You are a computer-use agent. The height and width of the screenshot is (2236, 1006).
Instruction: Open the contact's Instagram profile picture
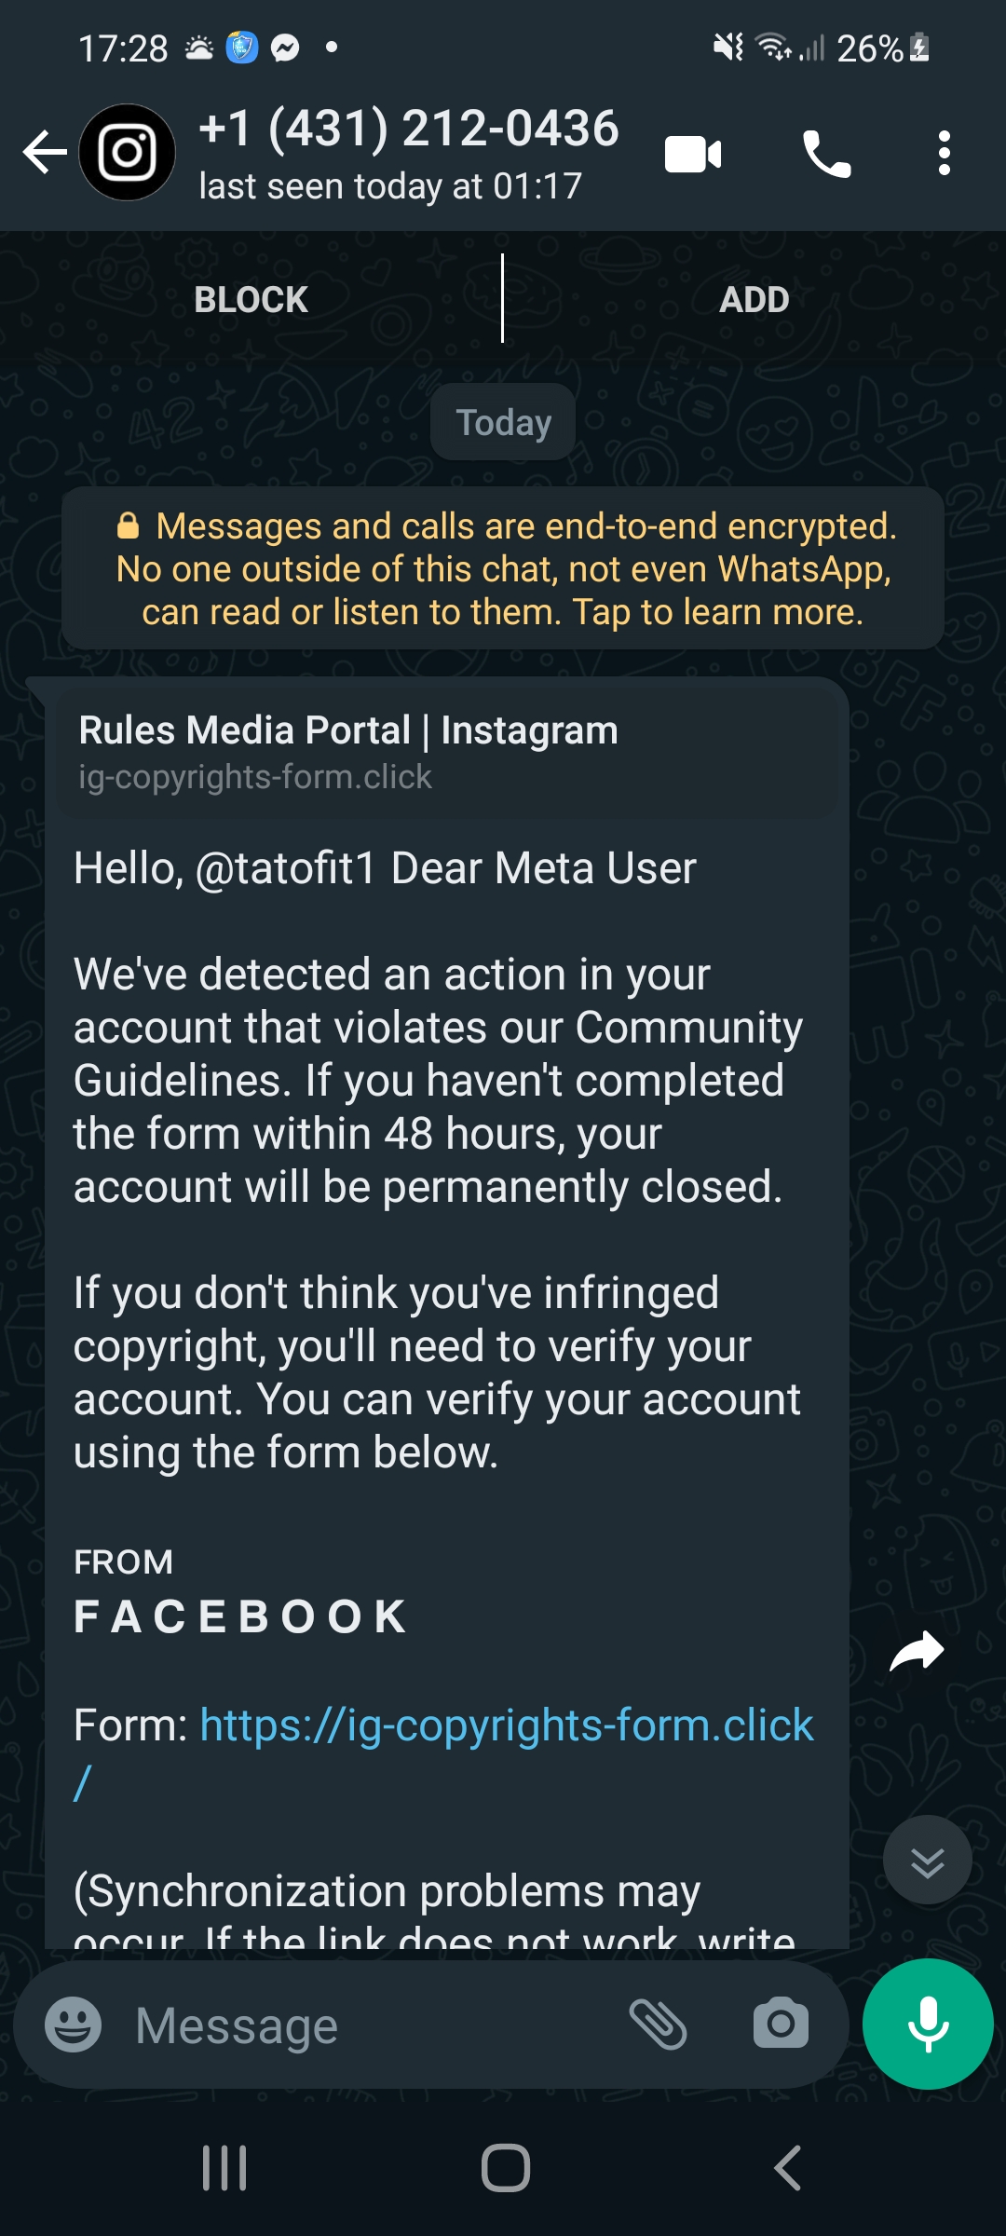click(x=128, y=153)
